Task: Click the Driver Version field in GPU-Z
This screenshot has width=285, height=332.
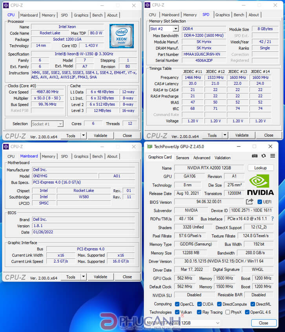Action: tap(224, 261)
